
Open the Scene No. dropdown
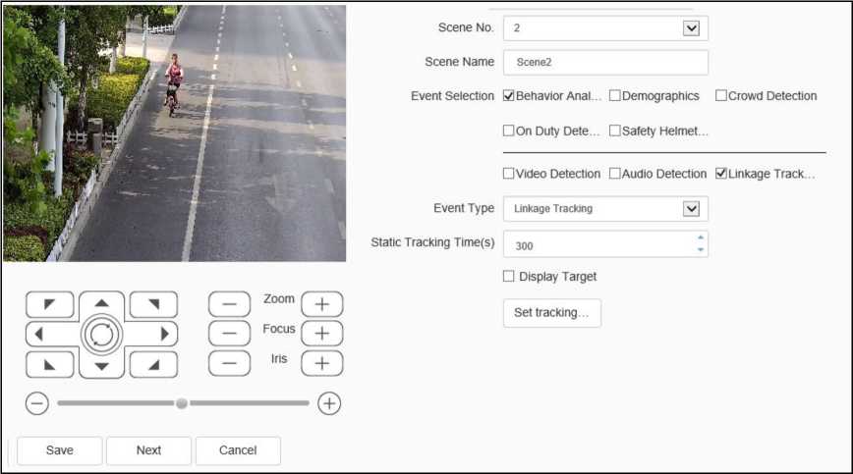coord(690,28)
